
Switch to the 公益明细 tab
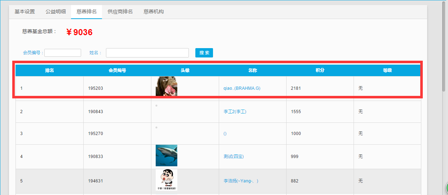(56, 11)
